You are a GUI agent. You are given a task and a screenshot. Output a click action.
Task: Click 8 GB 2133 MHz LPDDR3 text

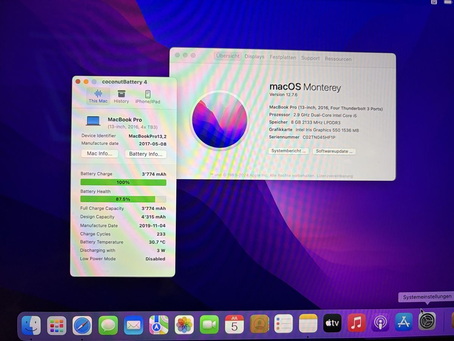316,123
